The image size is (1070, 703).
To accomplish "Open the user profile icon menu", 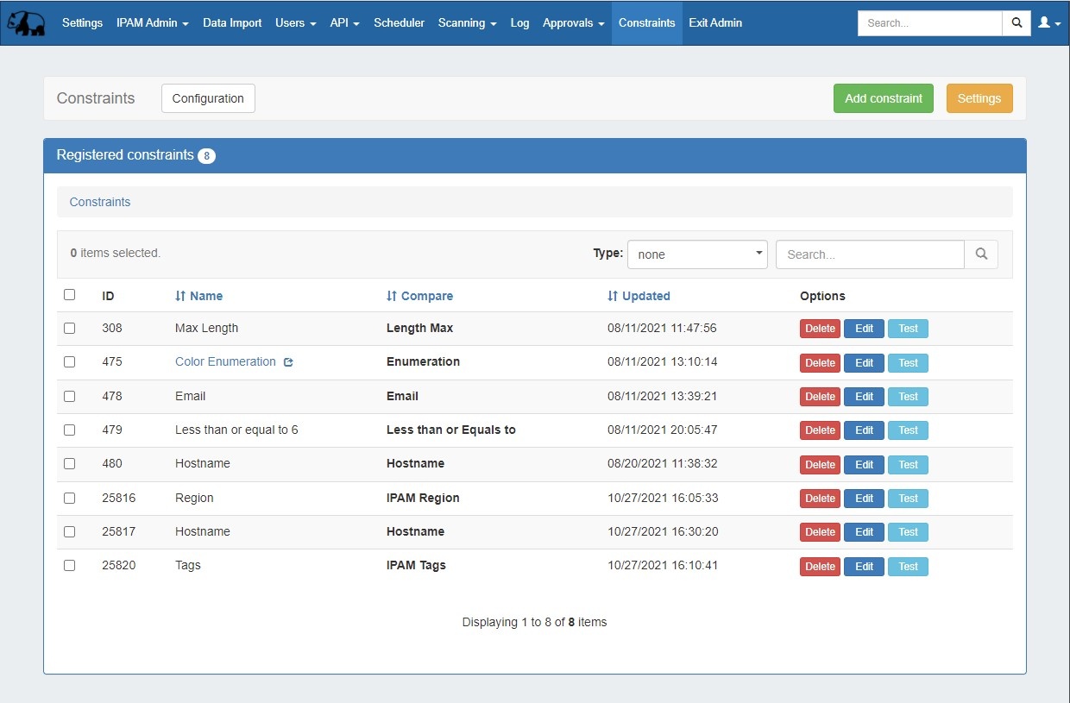I will 1048,23.
